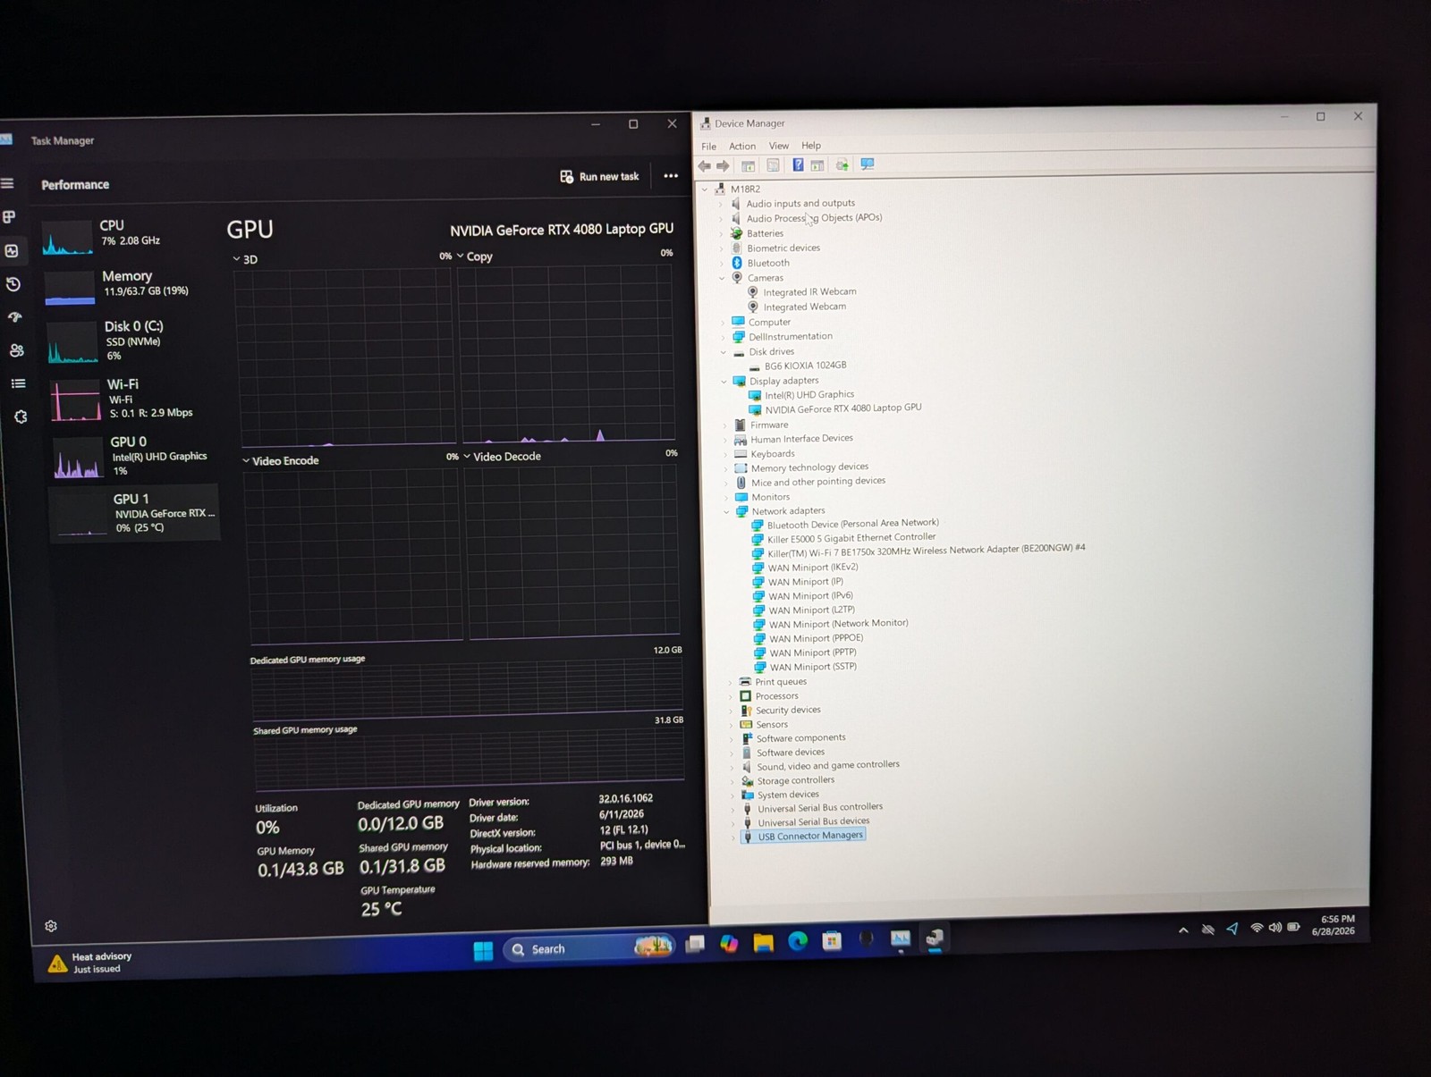The width and height of the screenshot is (1431, 1077).
Task: Select Intel(R) UHD Graphics display adapter
Action: click(x=801, y=395)
